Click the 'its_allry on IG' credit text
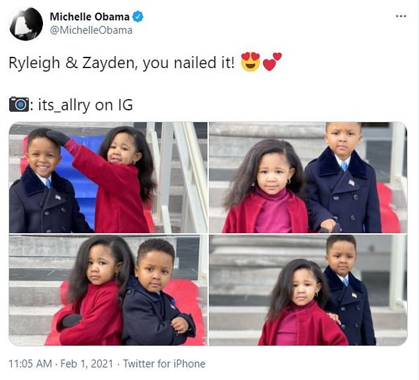This screenshot has height=380, width=419. (85, 105)
